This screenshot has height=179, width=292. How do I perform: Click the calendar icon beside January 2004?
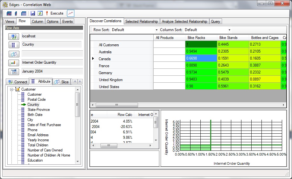(x=14, y=72)
